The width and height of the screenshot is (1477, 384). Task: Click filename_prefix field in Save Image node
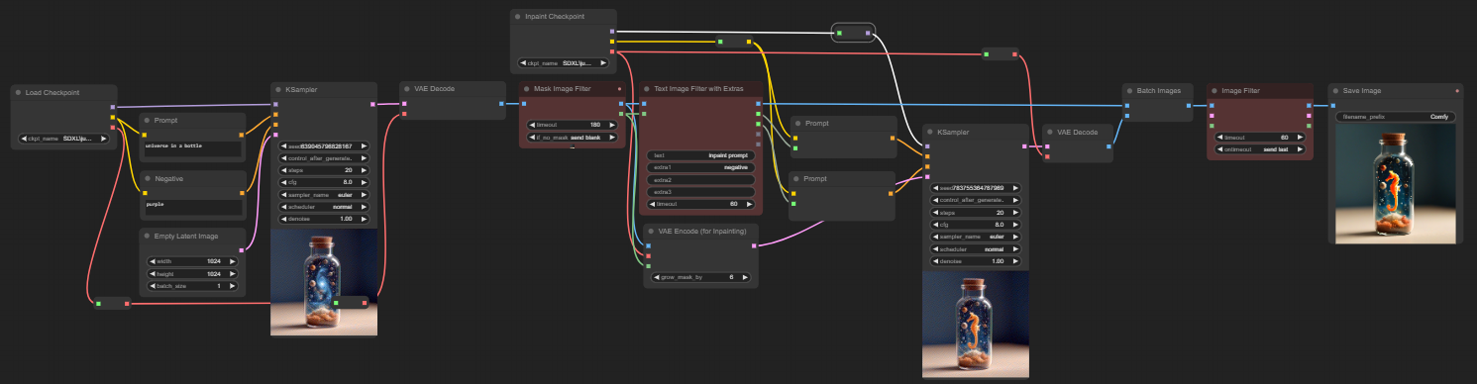[x=1396, y=117]
